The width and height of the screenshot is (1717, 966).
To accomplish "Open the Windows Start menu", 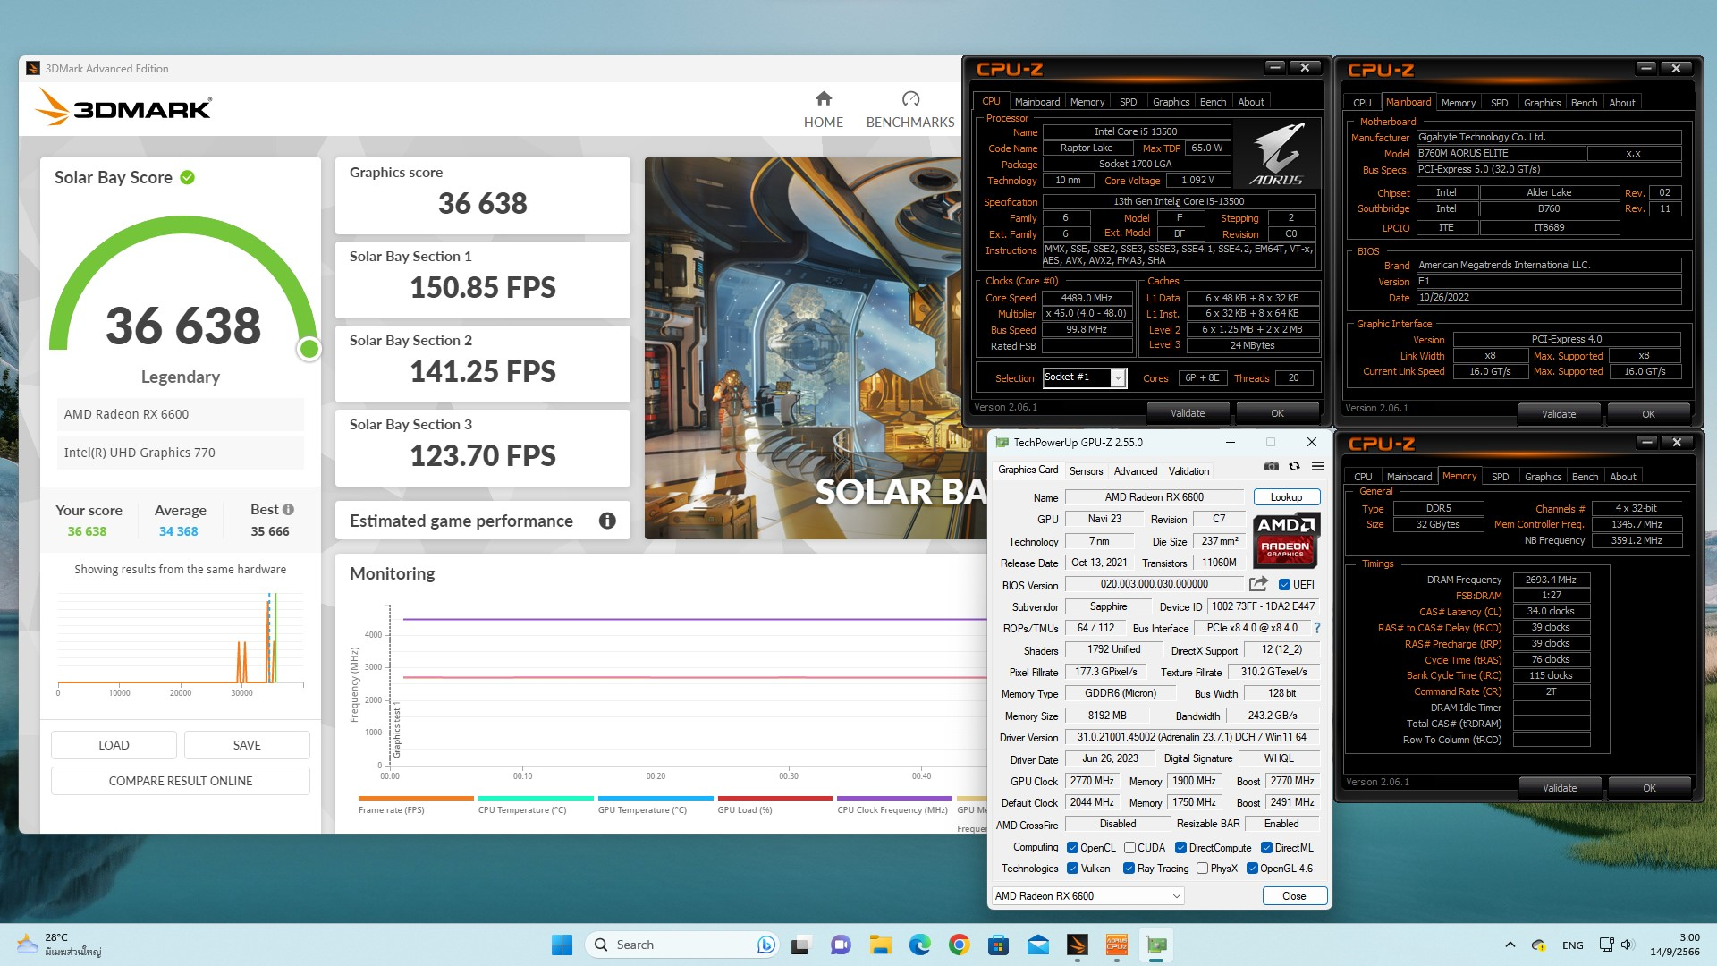I will [x=562, y=945].
